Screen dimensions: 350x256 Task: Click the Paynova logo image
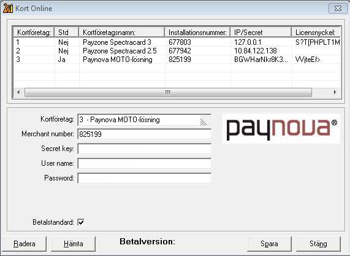tap(281, 129)
